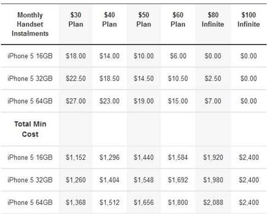Click the $1,920 cell under $80 Infinite
The height and width of the screenshot is (215, 267).
pyautogui.click(x=213, y=157)
